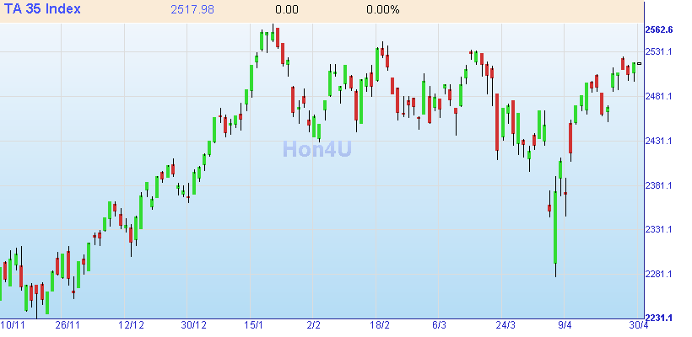Click the 9/4 date label

click(x=565, y=325)
